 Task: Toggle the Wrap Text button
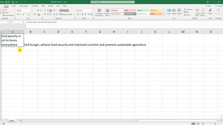[x=64, y=10]
